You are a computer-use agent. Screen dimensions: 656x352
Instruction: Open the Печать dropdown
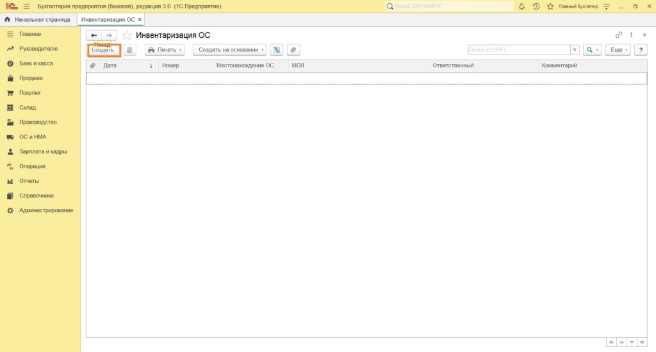coord(165,50)
